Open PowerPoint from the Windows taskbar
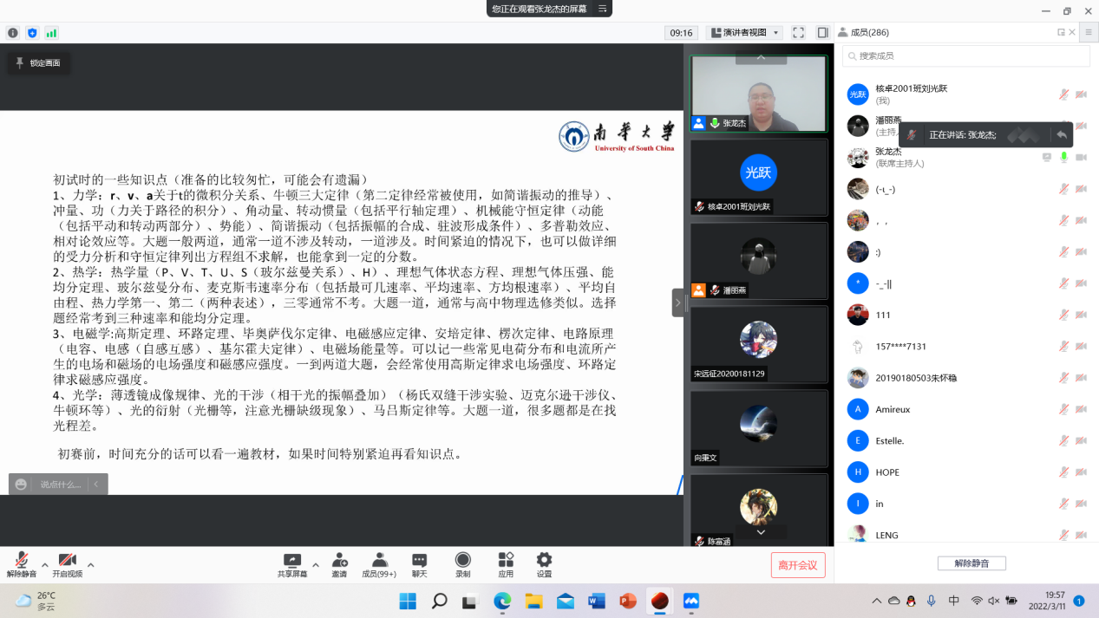Viewport: 1099px width, 618px height. tap(628, 601)
